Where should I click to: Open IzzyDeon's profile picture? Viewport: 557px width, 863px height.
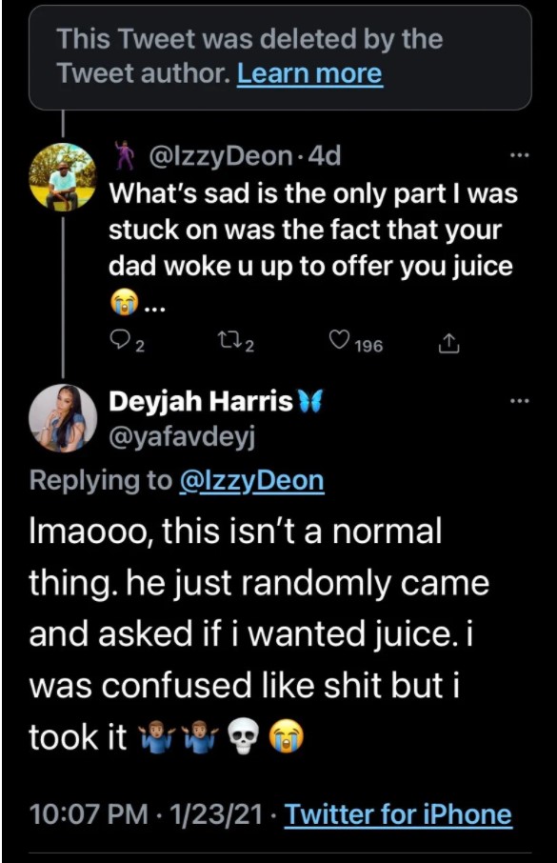point(62,176)
